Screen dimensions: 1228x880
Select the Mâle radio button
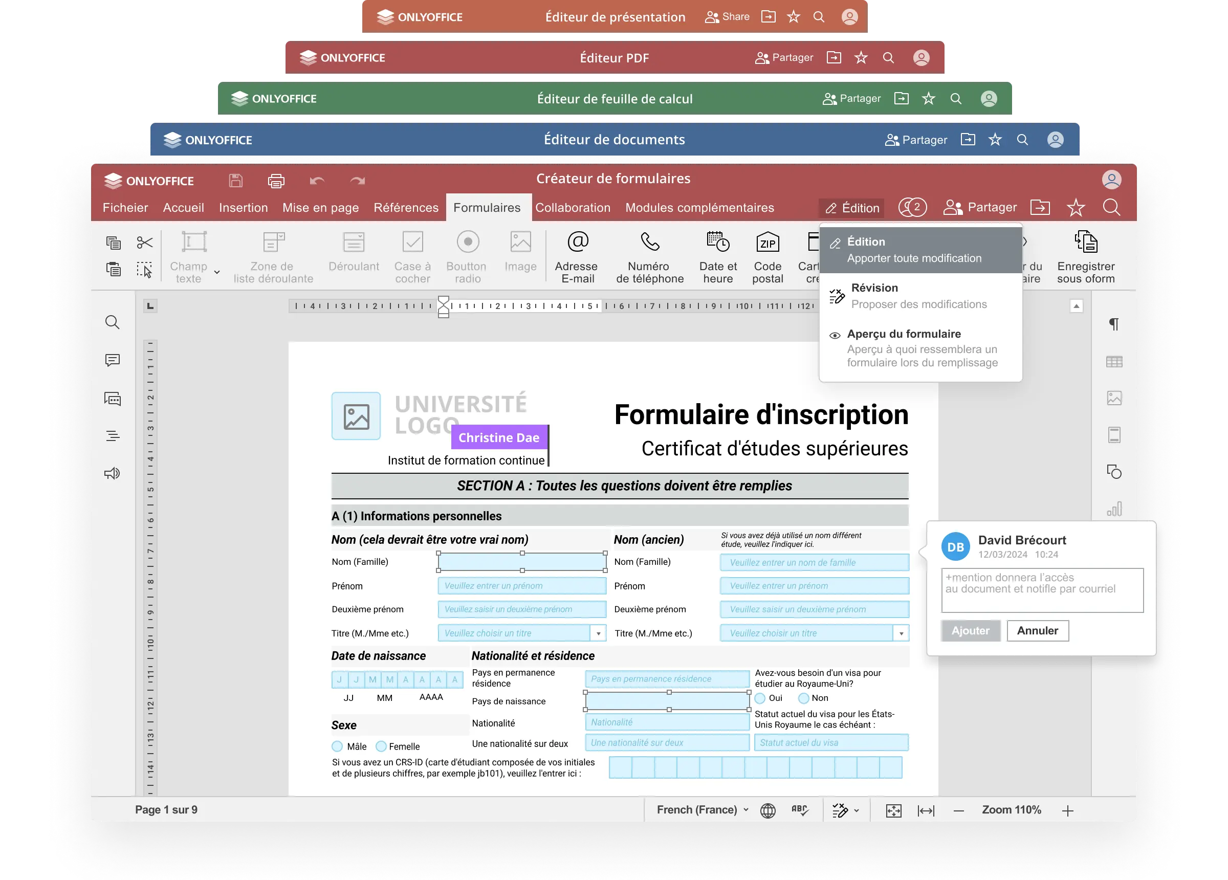[337, 746]
